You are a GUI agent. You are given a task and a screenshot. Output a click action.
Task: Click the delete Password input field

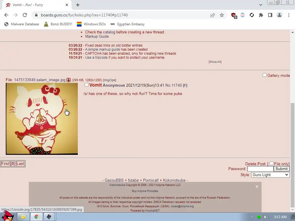coord(260,169)
